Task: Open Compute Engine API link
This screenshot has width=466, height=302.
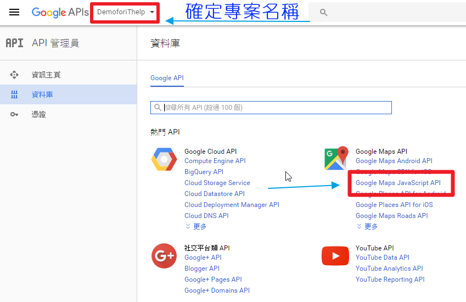Action: point(215,161)
